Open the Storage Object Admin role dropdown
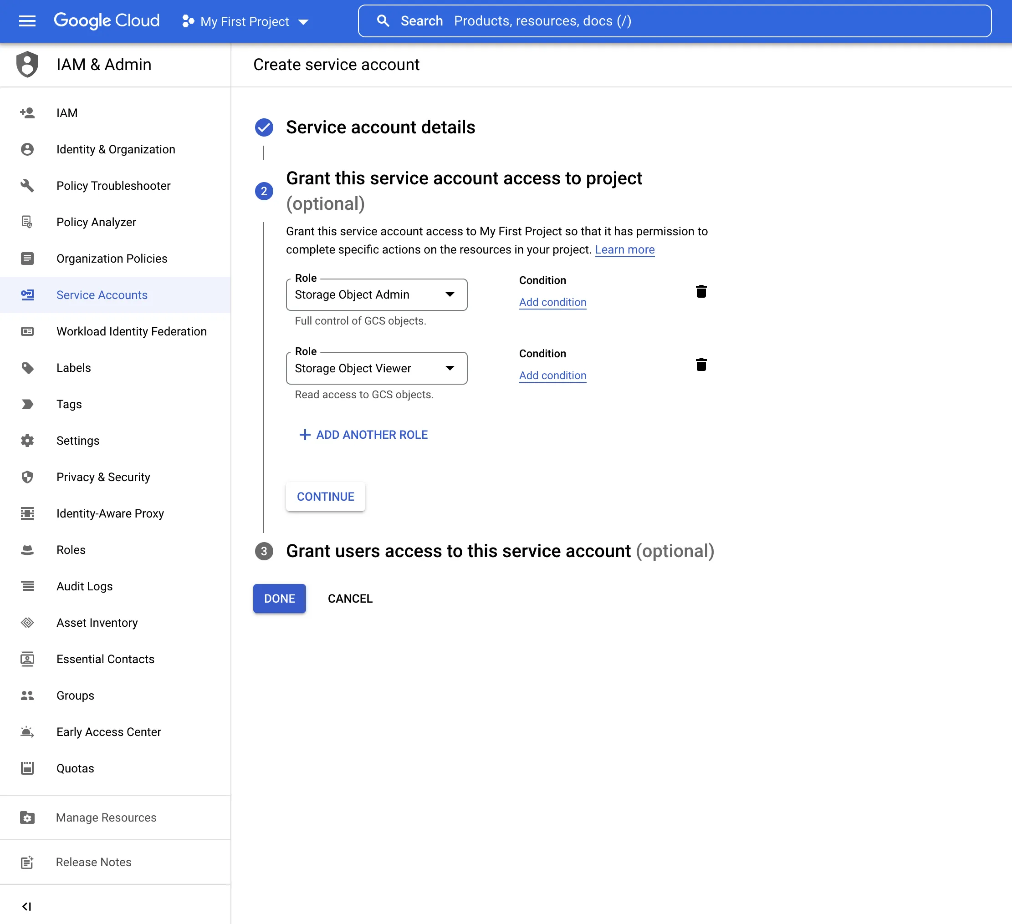Image resolution: width=1012 pixels, height=924 pixels. click(x=449, y=294)
